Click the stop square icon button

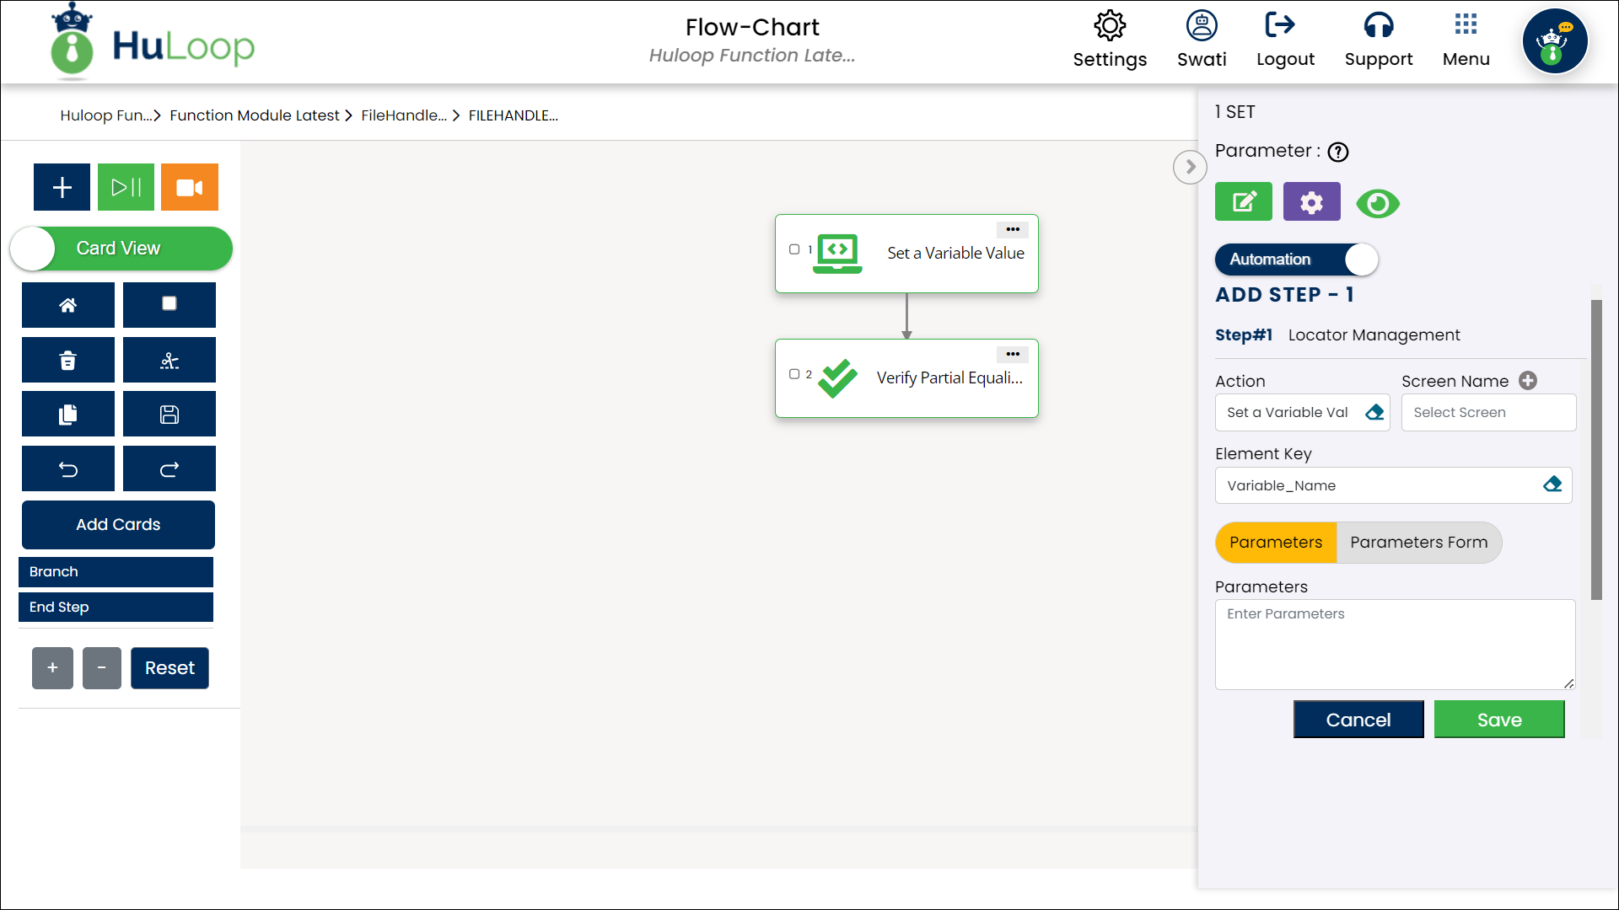click(169, 305)
